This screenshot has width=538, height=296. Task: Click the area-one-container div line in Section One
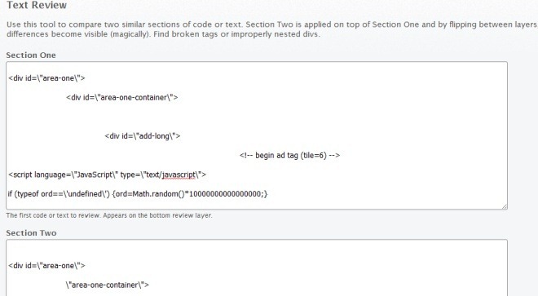(x=122, y=98)
